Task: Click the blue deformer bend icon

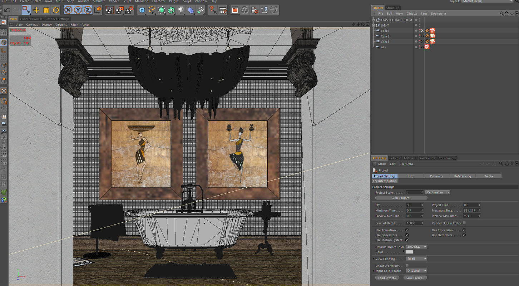Action: 191,10
